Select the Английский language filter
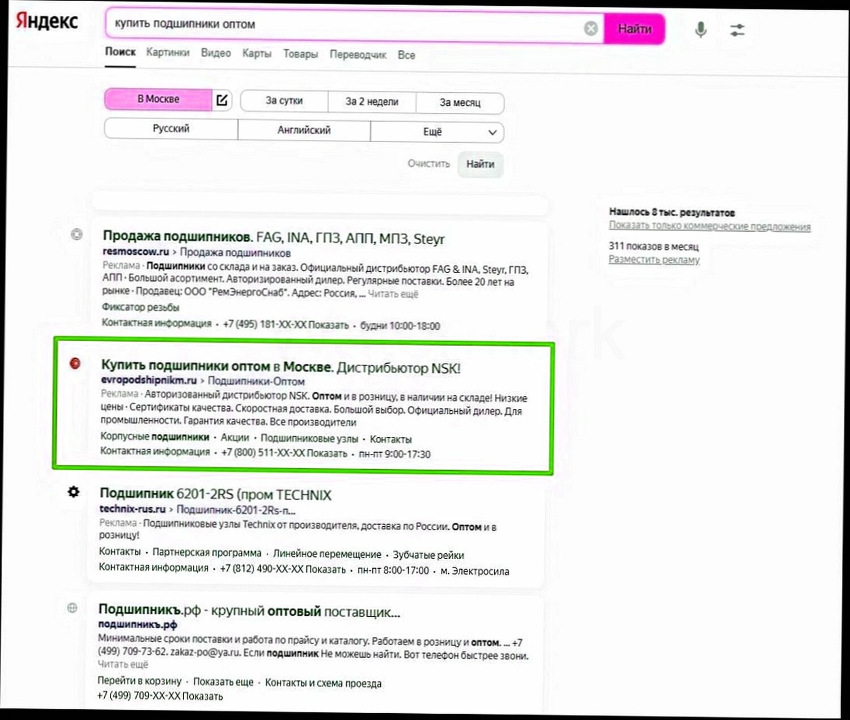 304,130
